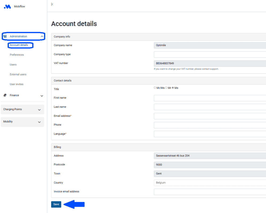Open the User invites page

point(16,84)
